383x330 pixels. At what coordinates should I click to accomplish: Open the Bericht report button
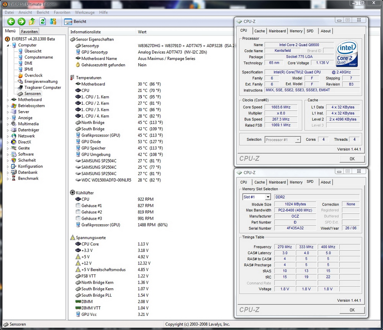pyautogui.click(x=75, y=21)
